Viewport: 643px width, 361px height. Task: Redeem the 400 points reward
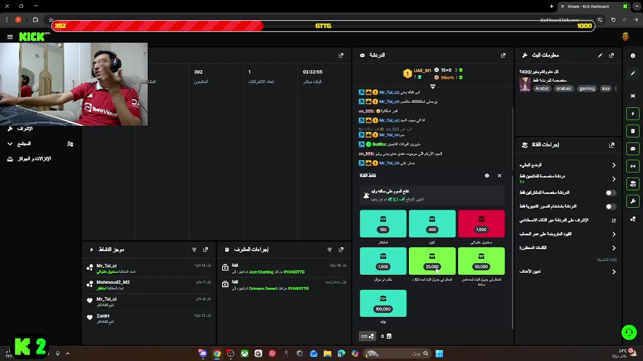point(432,224)
